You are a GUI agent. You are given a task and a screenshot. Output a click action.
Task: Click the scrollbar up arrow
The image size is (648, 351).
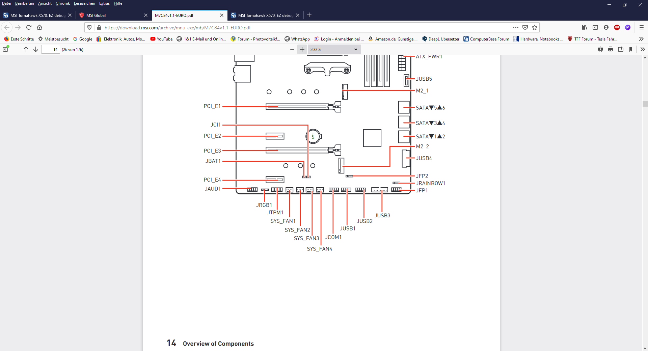pyautogui.click(x=645, y=58)
